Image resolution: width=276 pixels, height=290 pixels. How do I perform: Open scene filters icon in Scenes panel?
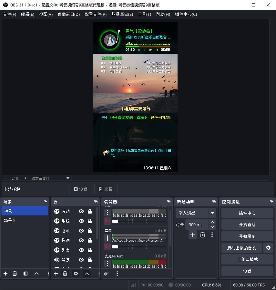[x=26, y=274]
